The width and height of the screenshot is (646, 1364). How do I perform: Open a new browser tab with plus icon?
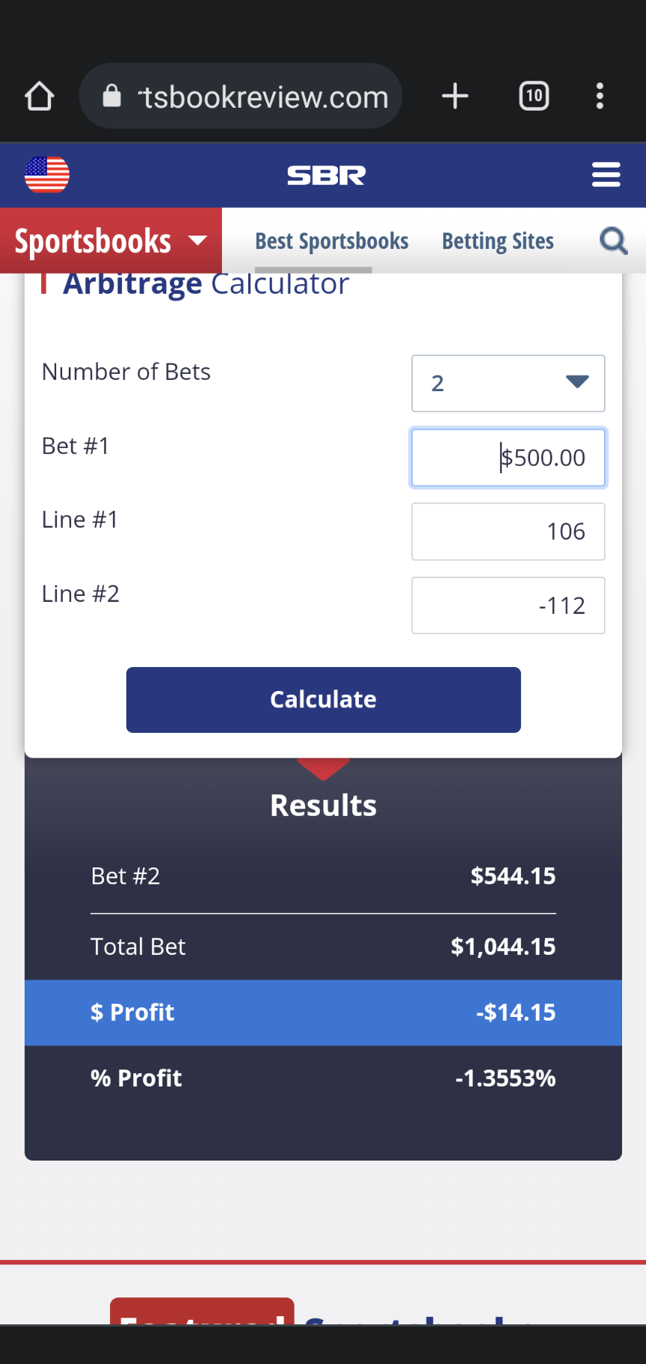pos(455,96)
